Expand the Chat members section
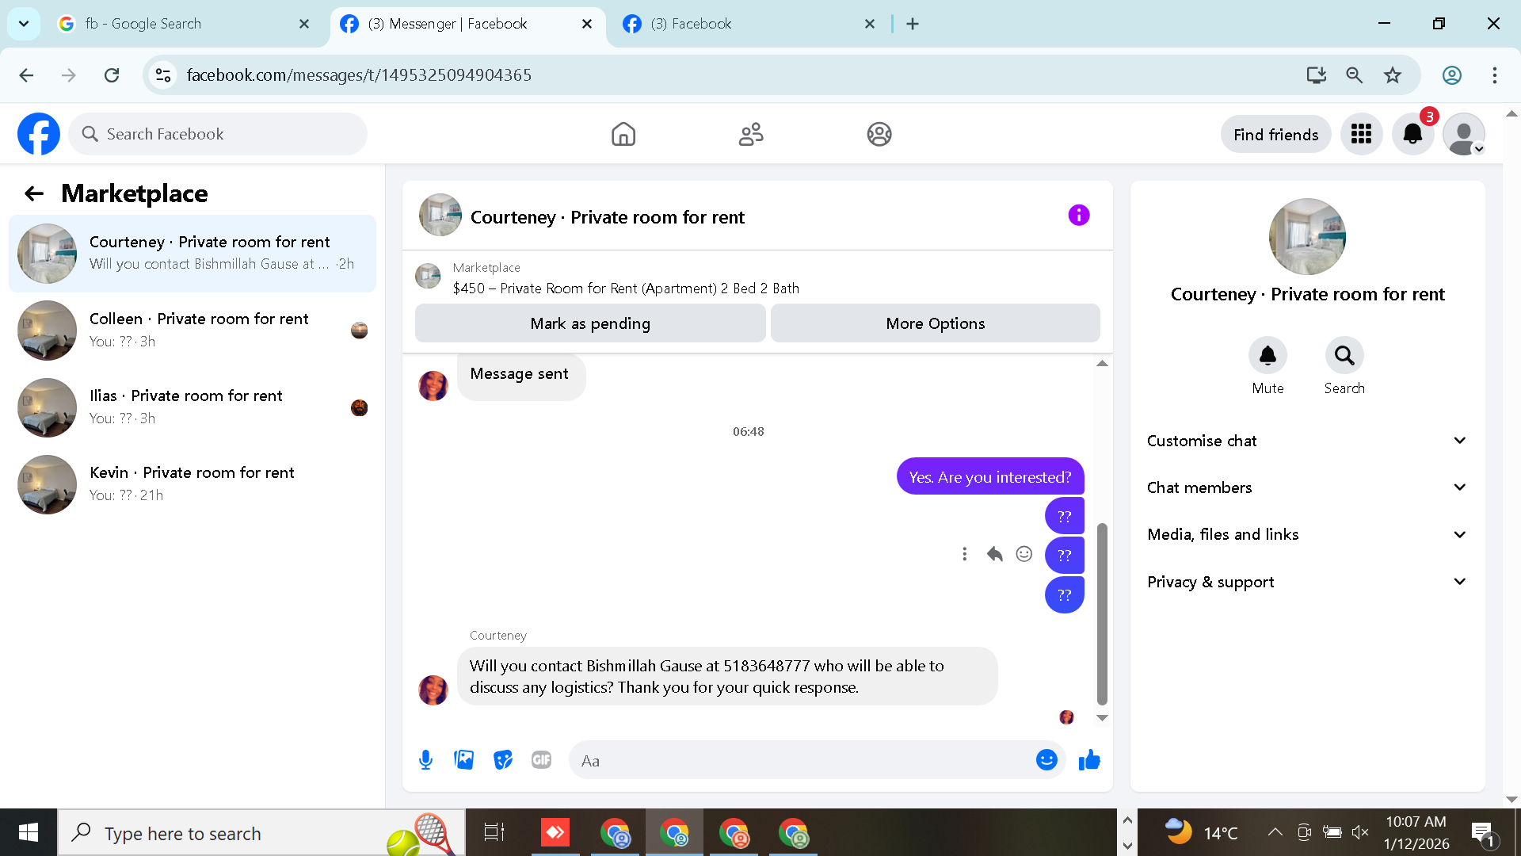The image size is (1521, 856). [x=1306, y=487]
